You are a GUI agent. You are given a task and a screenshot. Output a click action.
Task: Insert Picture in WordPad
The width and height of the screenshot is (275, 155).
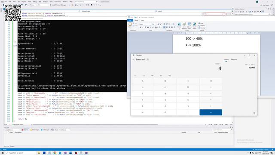[x=179, y=24]
